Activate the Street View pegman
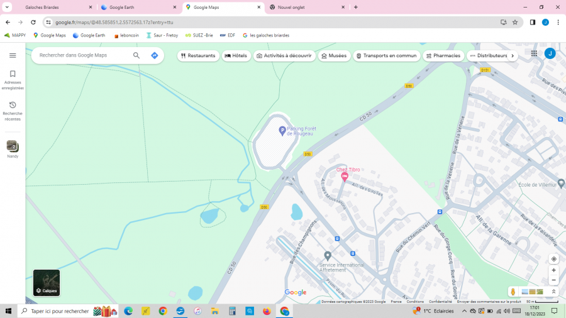The width and height of the screenshot is (566, 318). point(513,292)
